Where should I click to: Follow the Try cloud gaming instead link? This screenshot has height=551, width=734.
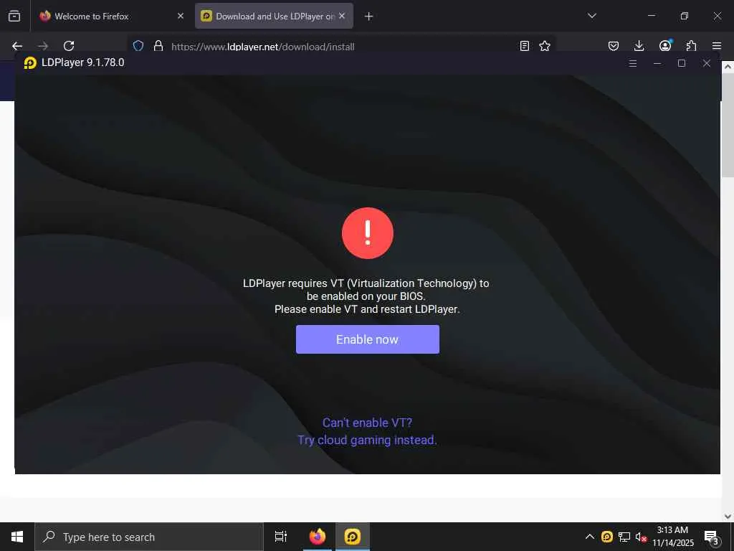tap(368, 440)
